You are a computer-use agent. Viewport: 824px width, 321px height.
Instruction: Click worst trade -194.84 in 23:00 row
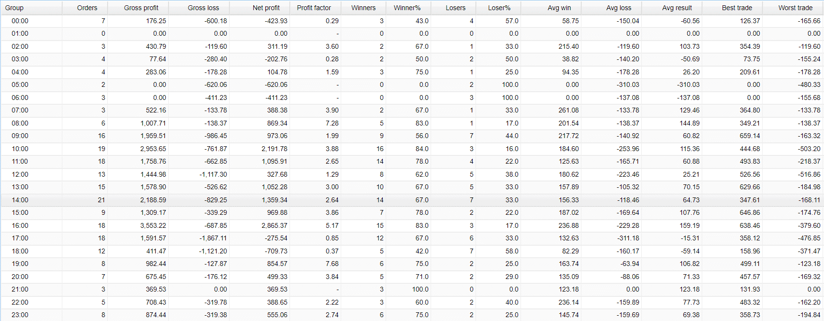(810, 315)
